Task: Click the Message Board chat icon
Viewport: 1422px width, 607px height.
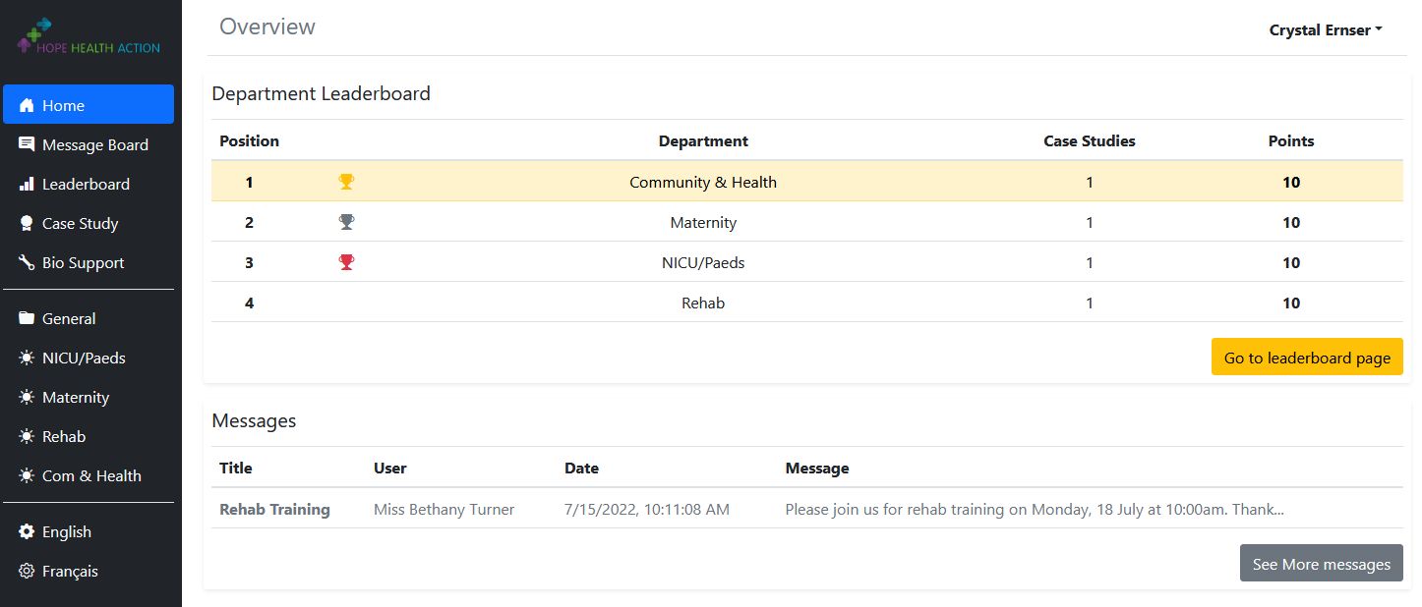Action: pyautogui.click(x=27, y=144)
